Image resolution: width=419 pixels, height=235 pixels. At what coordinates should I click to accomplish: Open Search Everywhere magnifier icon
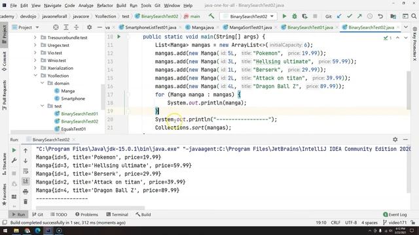click(414, 16)
